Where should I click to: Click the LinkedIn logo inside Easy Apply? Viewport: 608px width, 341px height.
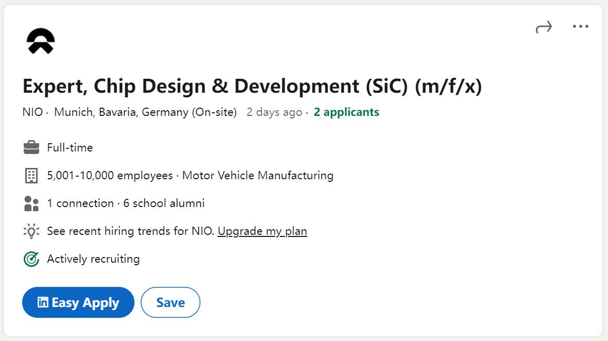(x=44, y=302)
